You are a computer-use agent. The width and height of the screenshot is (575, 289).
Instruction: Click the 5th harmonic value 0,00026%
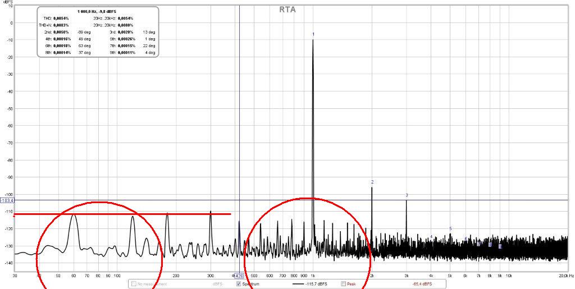(x=126, y=39)
